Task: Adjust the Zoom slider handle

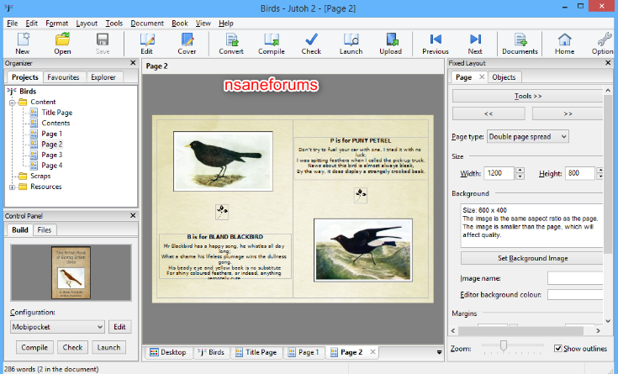Action: click(x=504, y=345)
